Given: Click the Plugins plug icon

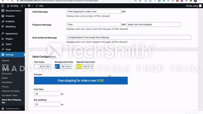Looking at the screenshot, I should [3, 39].
